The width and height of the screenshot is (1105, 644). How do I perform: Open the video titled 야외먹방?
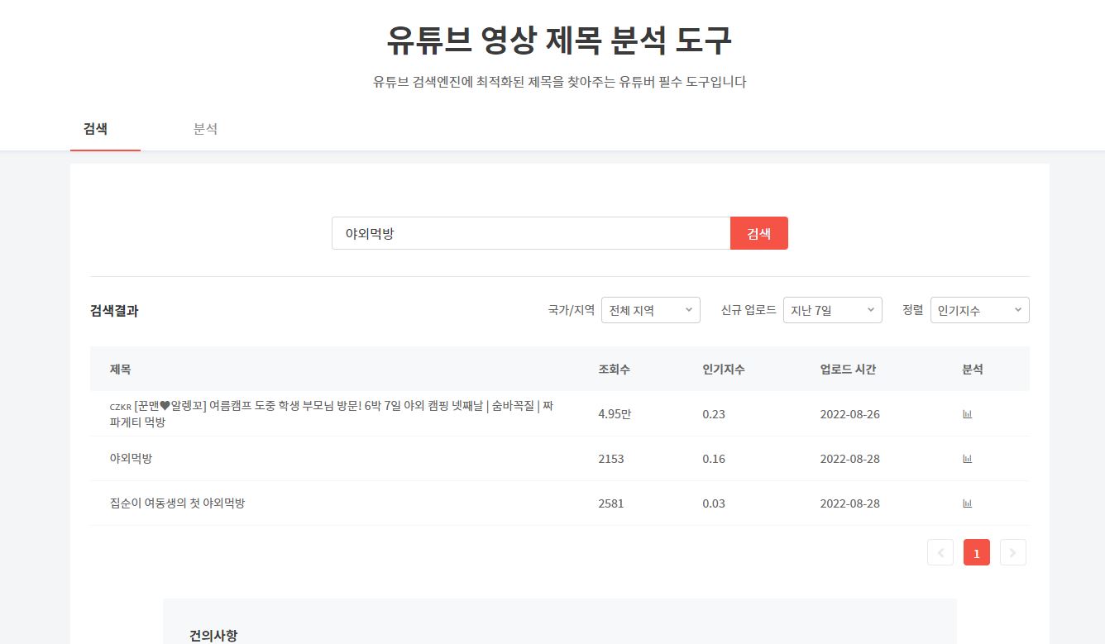click(131, 459)
